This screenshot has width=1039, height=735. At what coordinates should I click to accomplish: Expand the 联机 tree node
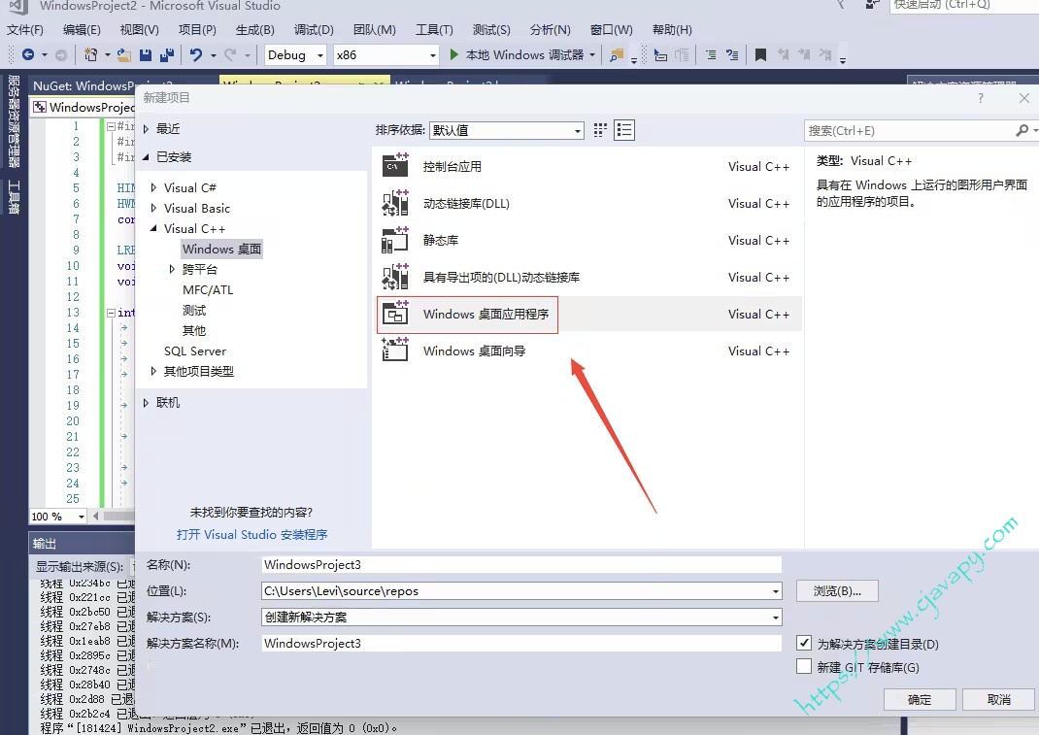click(x=147, y=402)
